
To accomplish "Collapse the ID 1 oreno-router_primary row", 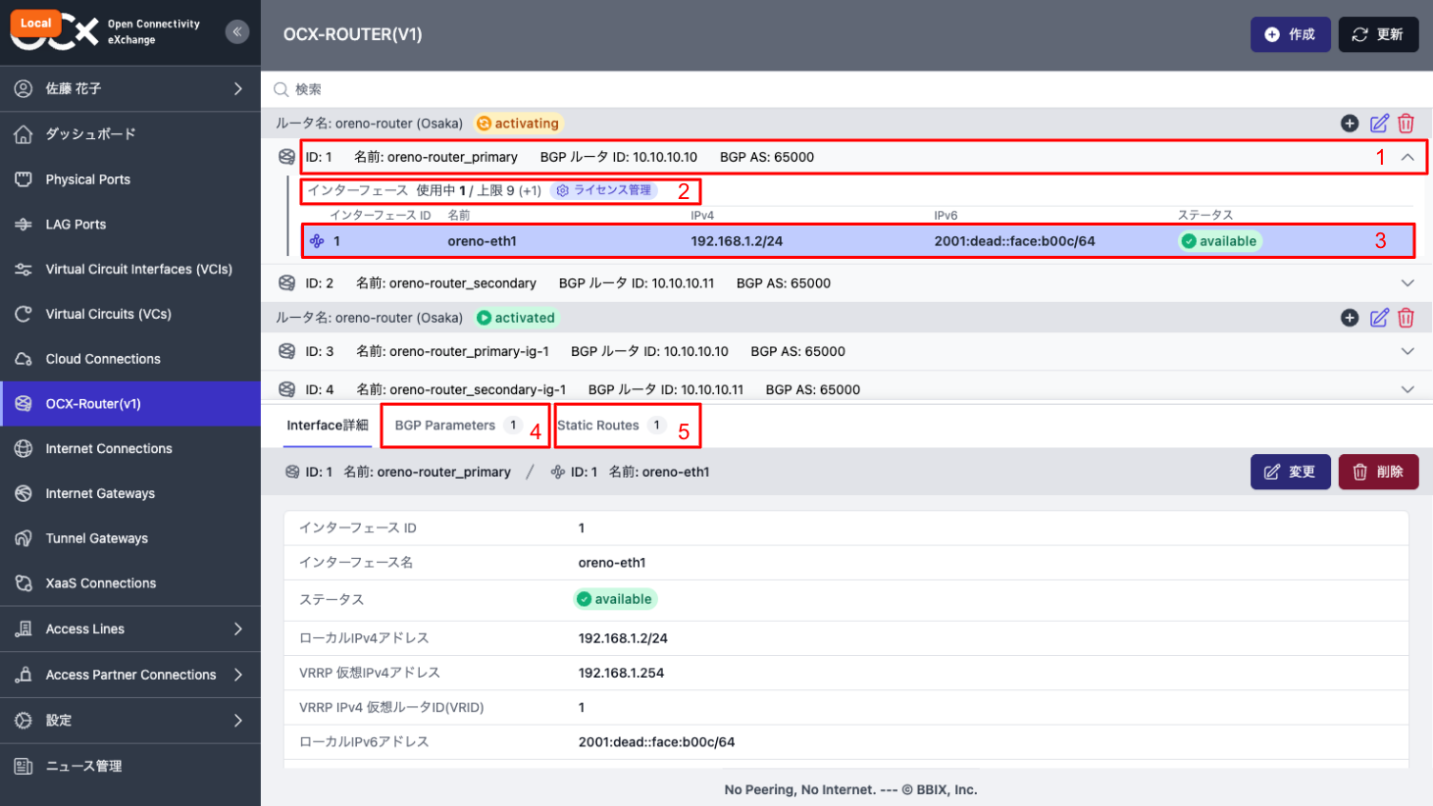I will [1407, 157].
